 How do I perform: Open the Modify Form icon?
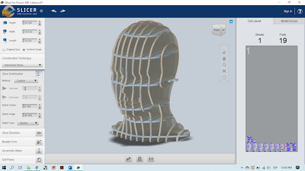(39, 142)
